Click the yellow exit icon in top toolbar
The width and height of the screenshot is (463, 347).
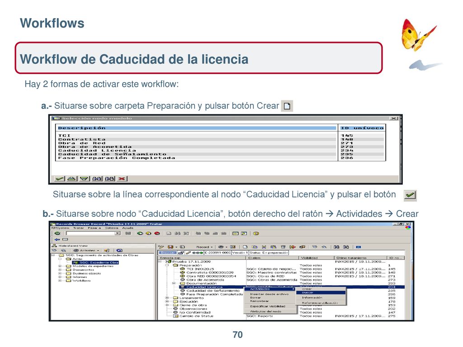[x=148, y=234]
